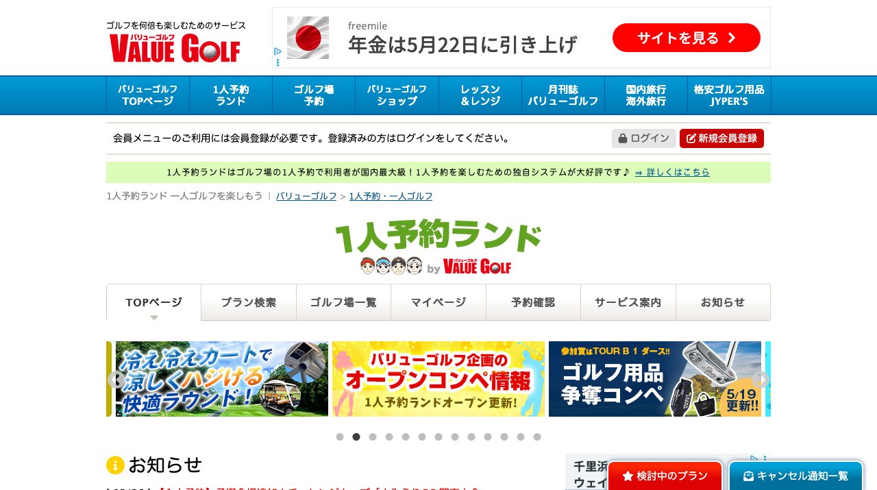Select the fifth carousel dot
The width and height of the screenshot is (877, 490).
[406, 437]
